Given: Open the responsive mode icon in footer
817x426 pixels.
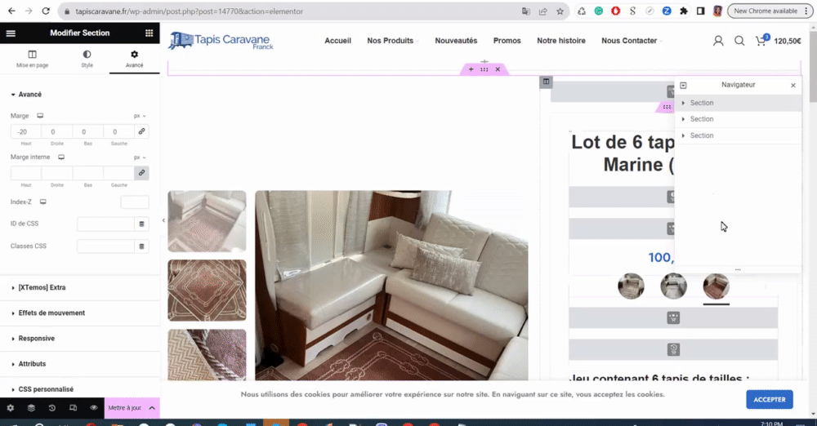Looking at the screenshot, I should coord(73,408).
